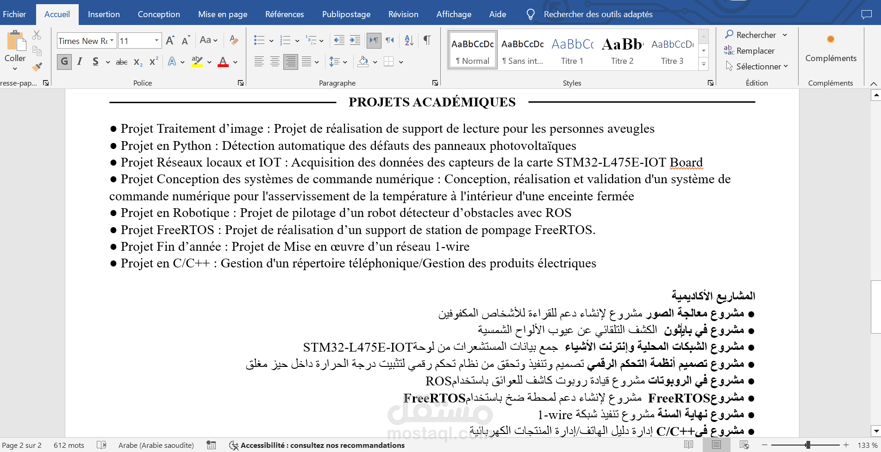Collapse the ribbon with the chevron

pos(874,83)
